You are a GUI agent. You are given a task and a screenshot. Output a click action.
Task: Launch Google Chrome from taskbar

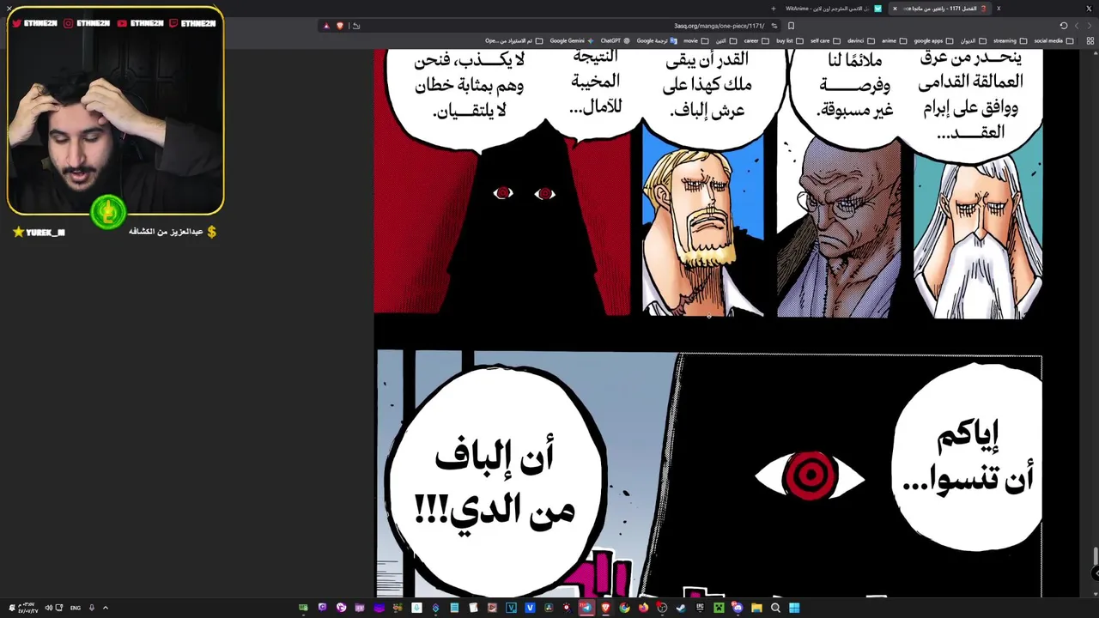pyautogui.click(x=624, y=608)
